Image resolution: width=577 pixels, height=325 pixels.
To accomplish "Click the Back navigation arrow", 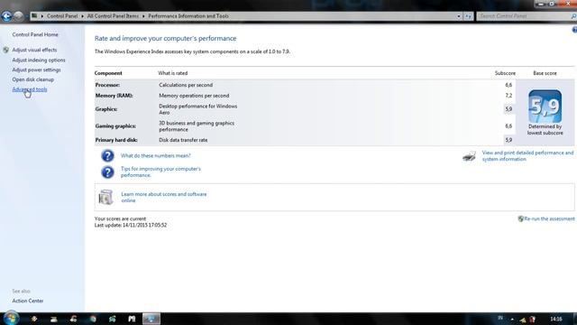I will 6,16.
